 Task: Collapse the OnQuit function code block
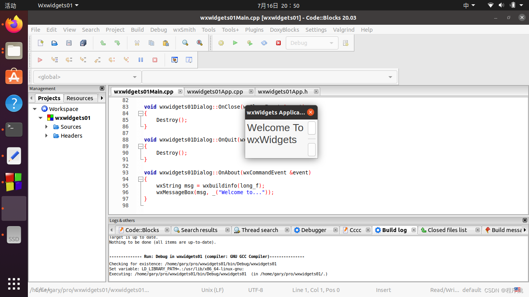pos(141,146)
